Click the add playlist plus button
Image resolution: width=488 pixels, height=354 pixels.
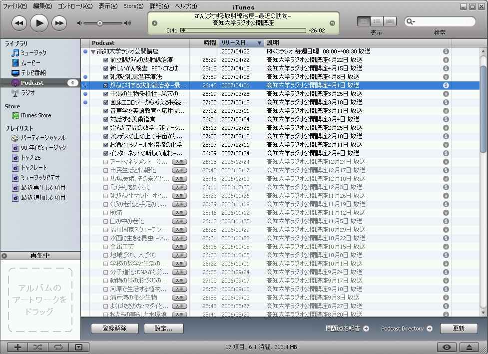[17, 347]
